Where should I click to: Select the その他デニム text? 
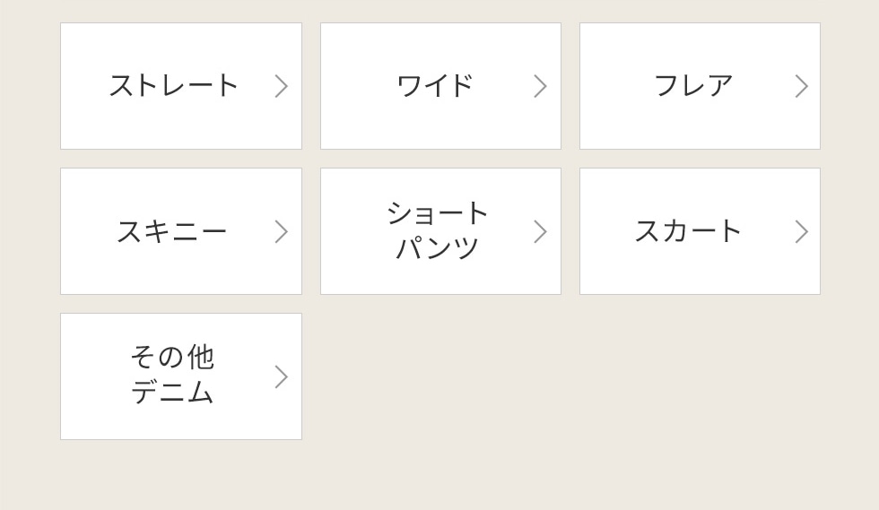point(172,376)
